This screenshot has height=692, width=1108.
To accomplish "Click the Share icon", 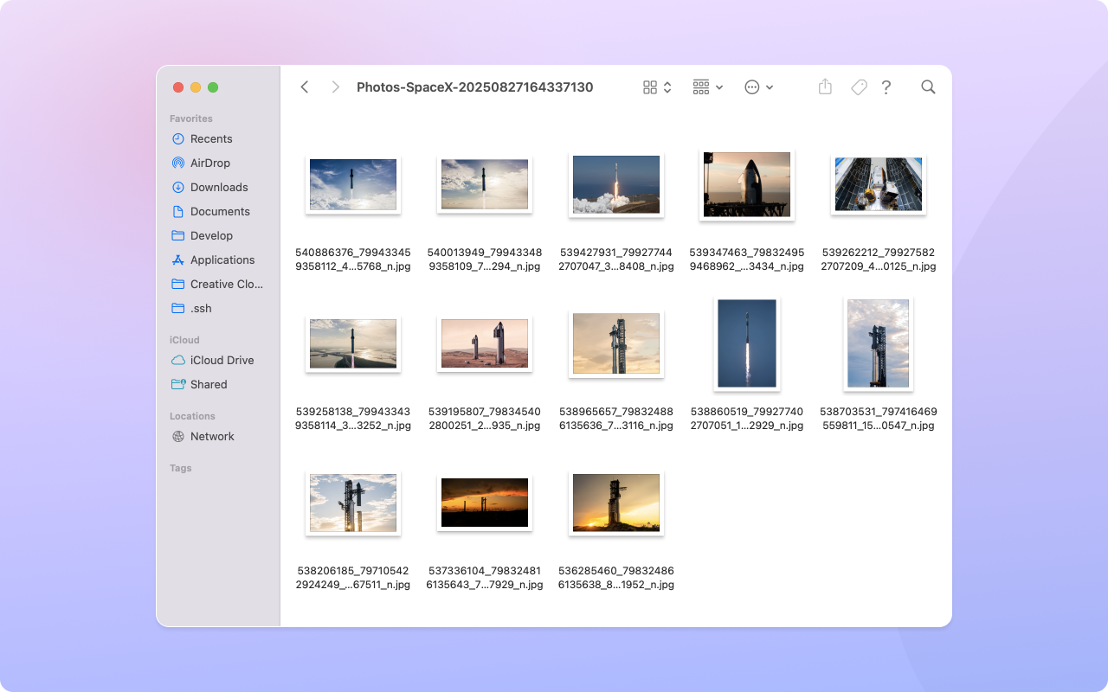I will coord(825,86).
